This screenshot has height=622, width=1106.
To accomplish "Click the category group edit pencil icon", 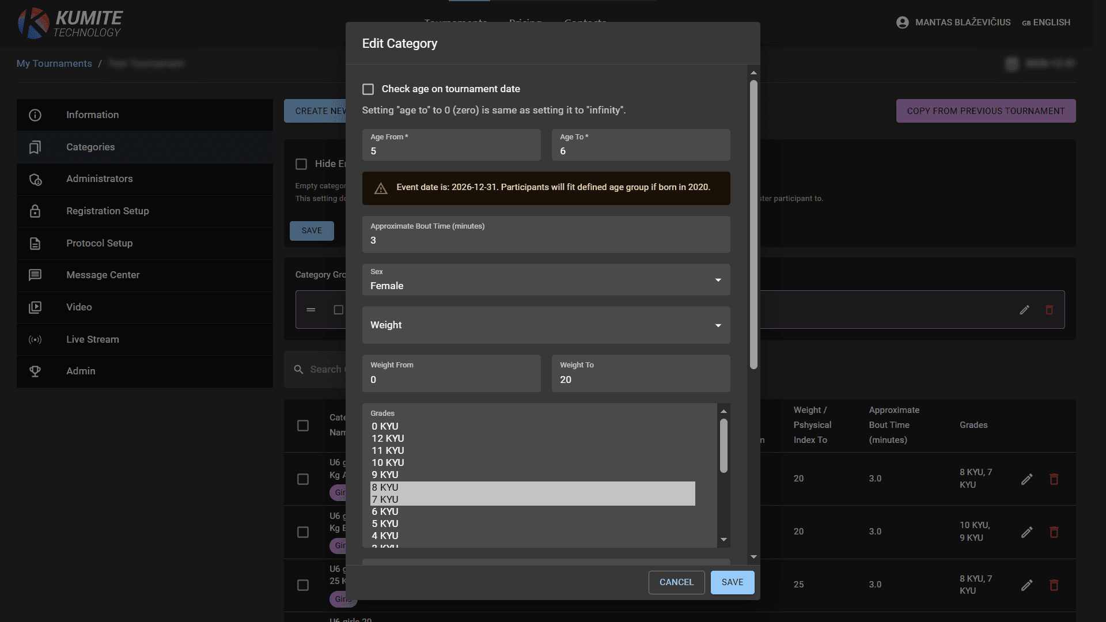I will tap(1024, 310).
